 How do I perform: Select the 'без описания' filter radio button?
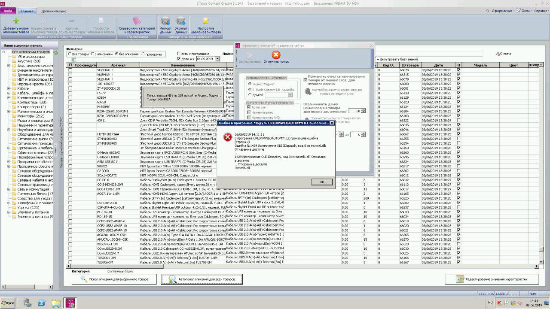[116, 54]
